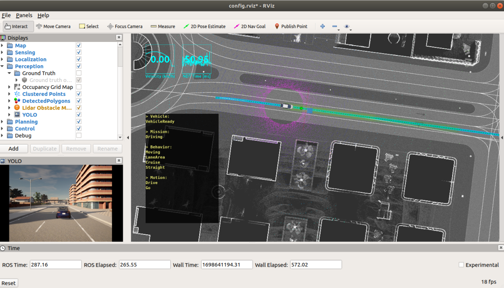The width and height of the screenshot is (504, 288).
Task: Open the eye icon toolbar options
Action: point(347,27)
